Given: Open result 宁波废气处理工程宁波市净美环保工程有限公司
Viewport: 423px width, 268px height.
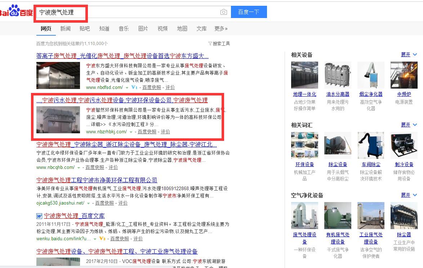Looking at the screenshot, I should (x=97, y=180).
